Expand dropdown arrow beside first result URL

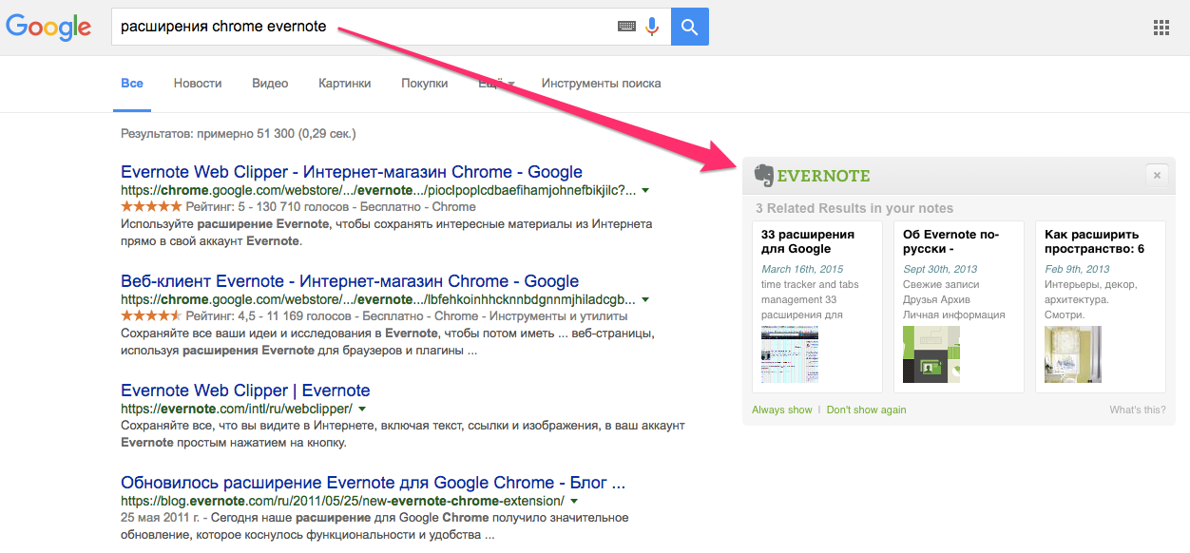(646, 190)
